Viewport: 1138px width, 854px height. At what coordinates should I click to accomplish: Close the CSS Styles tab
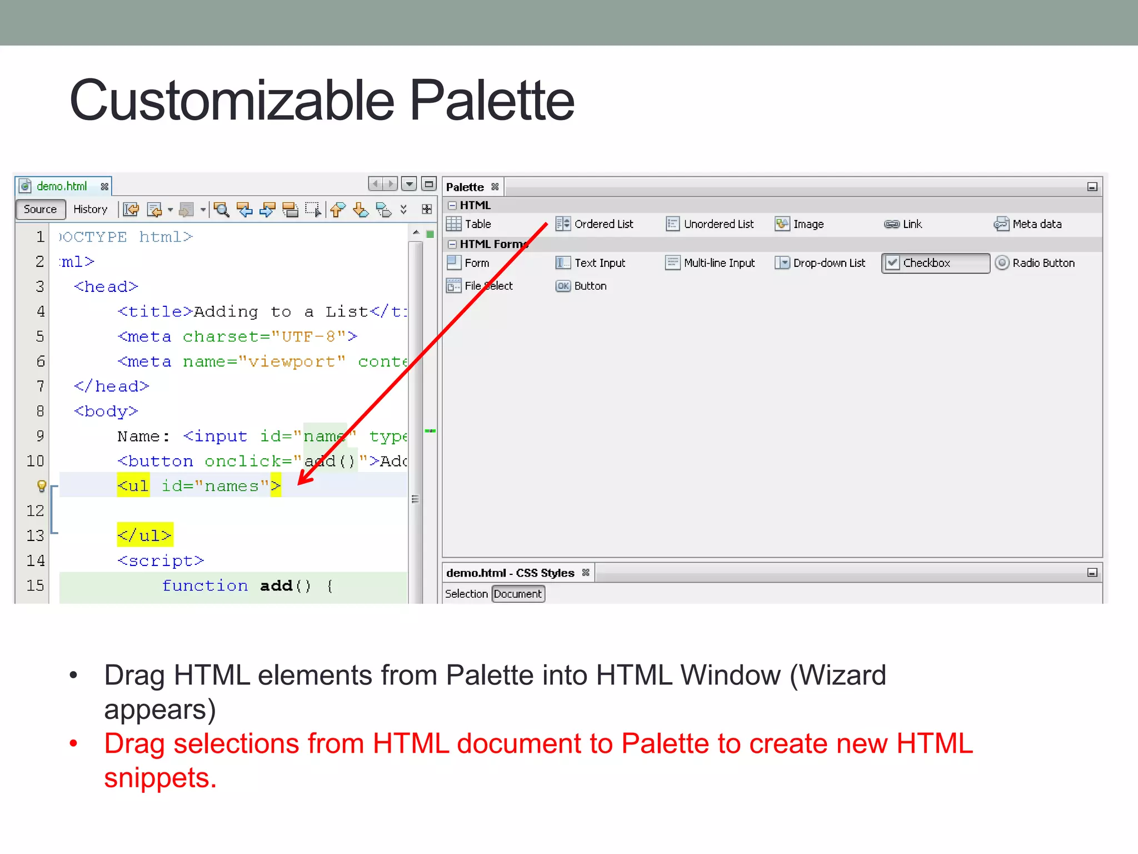click(x=585, y=572)
